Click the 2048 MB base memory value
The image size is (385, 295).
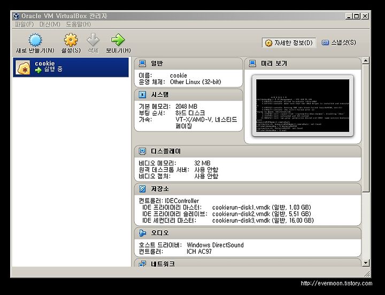coord(186,107)
